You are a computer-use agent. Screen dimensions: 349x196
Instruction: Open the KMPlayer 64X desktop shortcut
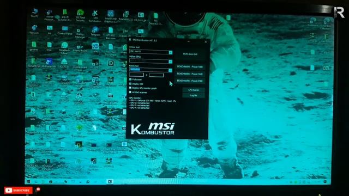49,63
